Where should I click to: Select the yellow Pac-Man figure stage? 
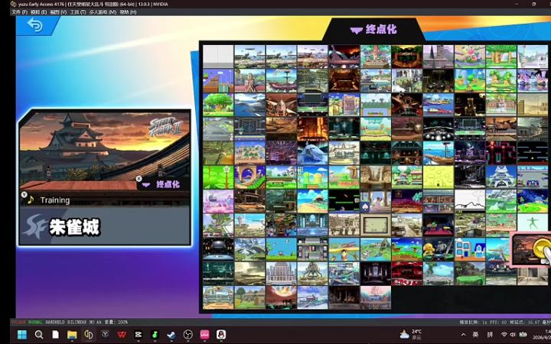pyautogui.click(x=439, y=249)
